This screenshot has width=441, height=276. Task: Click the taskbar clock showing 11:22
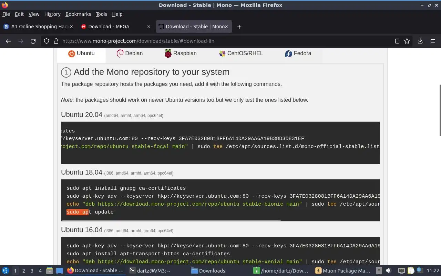433,271
